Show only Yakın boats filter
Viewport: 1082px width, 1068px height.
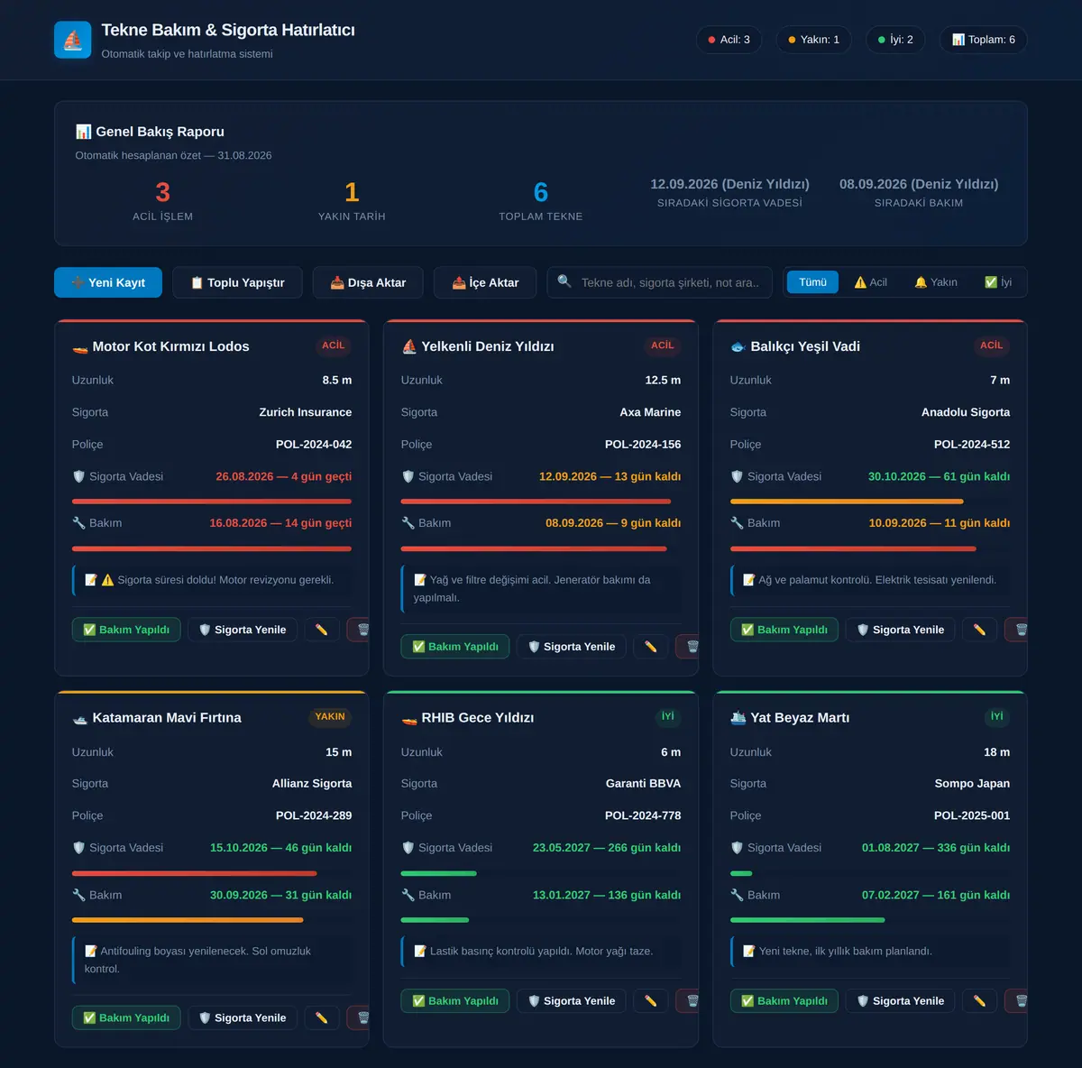936,282
